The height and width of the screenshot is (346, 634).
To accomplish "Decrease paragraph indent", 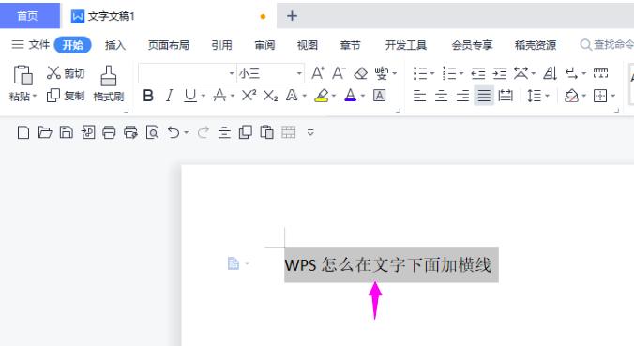I will 478,73.
